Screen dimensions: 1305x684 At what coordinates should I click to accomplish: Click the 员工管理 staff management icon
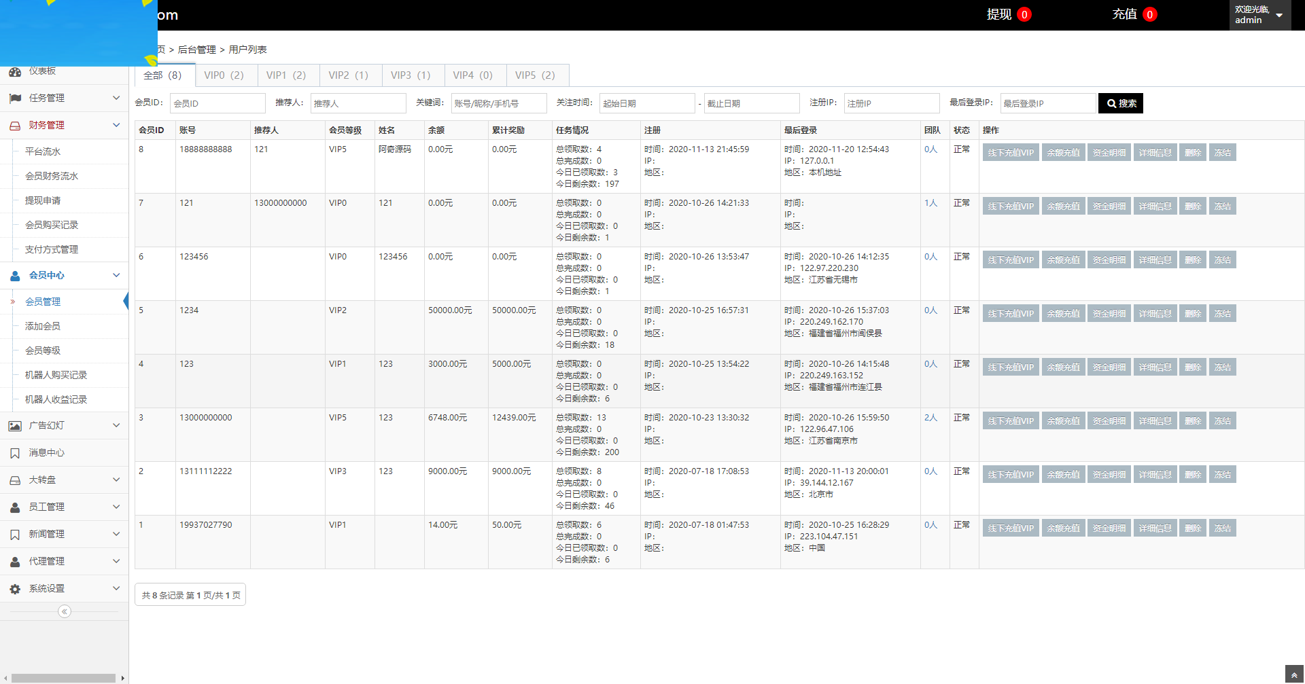point(16,507)
